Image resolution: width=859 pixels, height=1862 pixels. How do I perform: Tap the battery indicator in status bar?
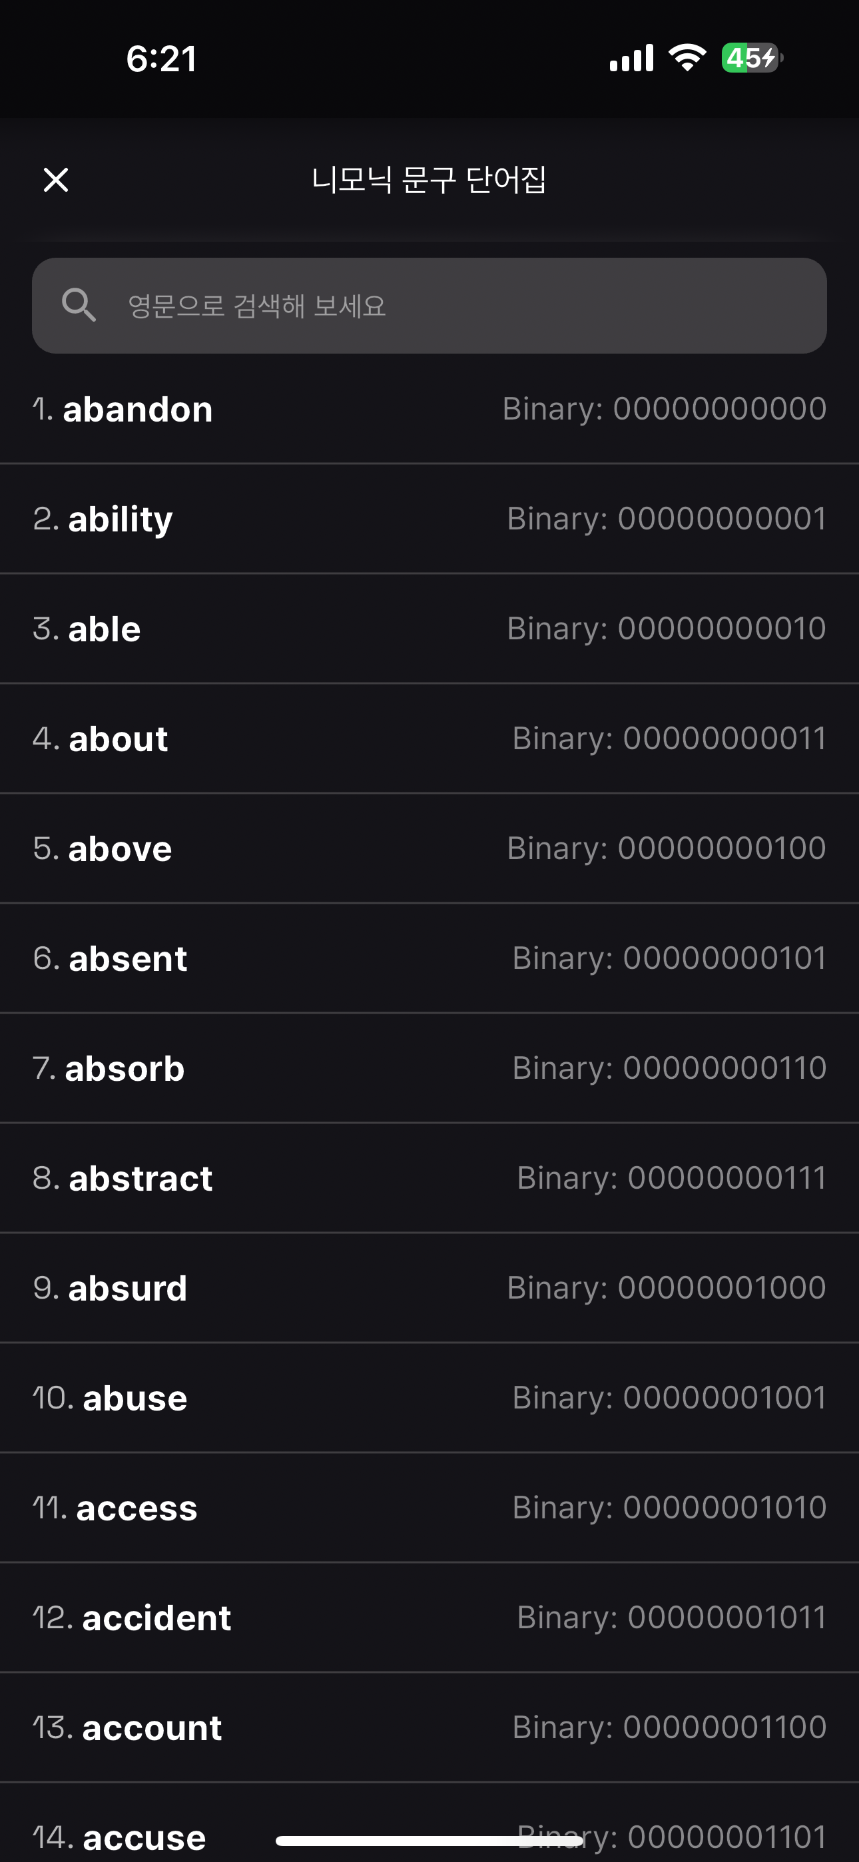[752, 58]
